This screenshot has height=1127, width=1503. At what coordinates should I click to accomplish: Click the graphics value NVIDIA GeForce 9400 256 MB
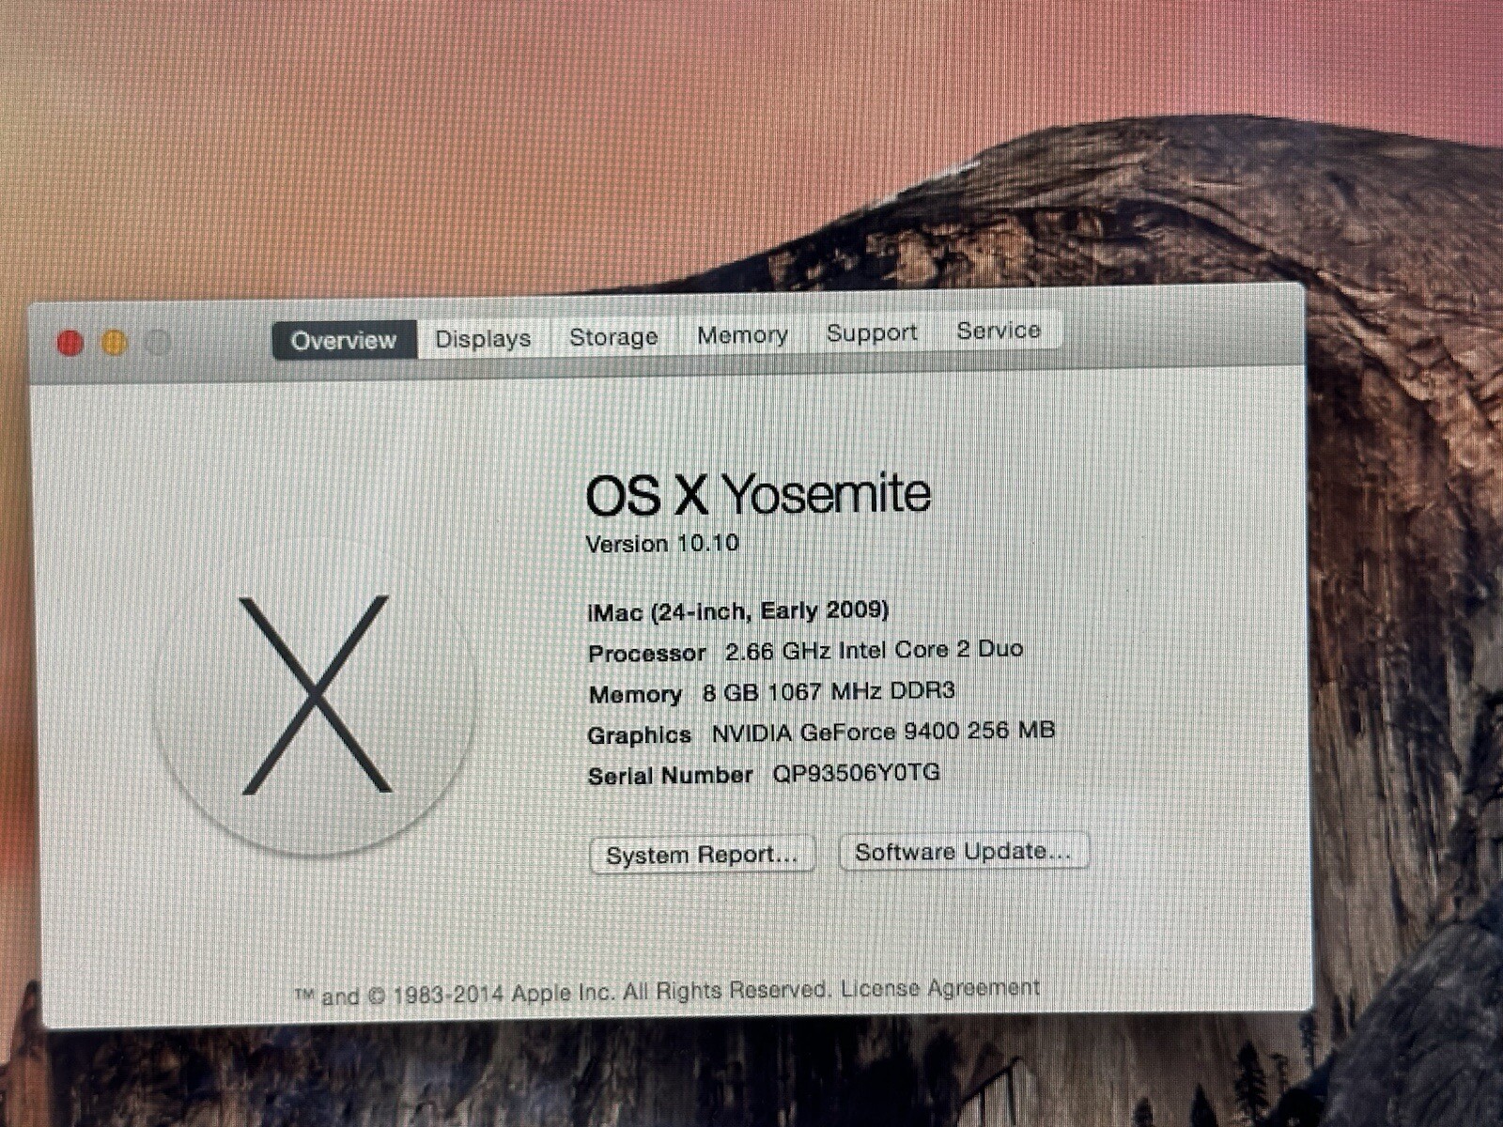tap(883, 732)
